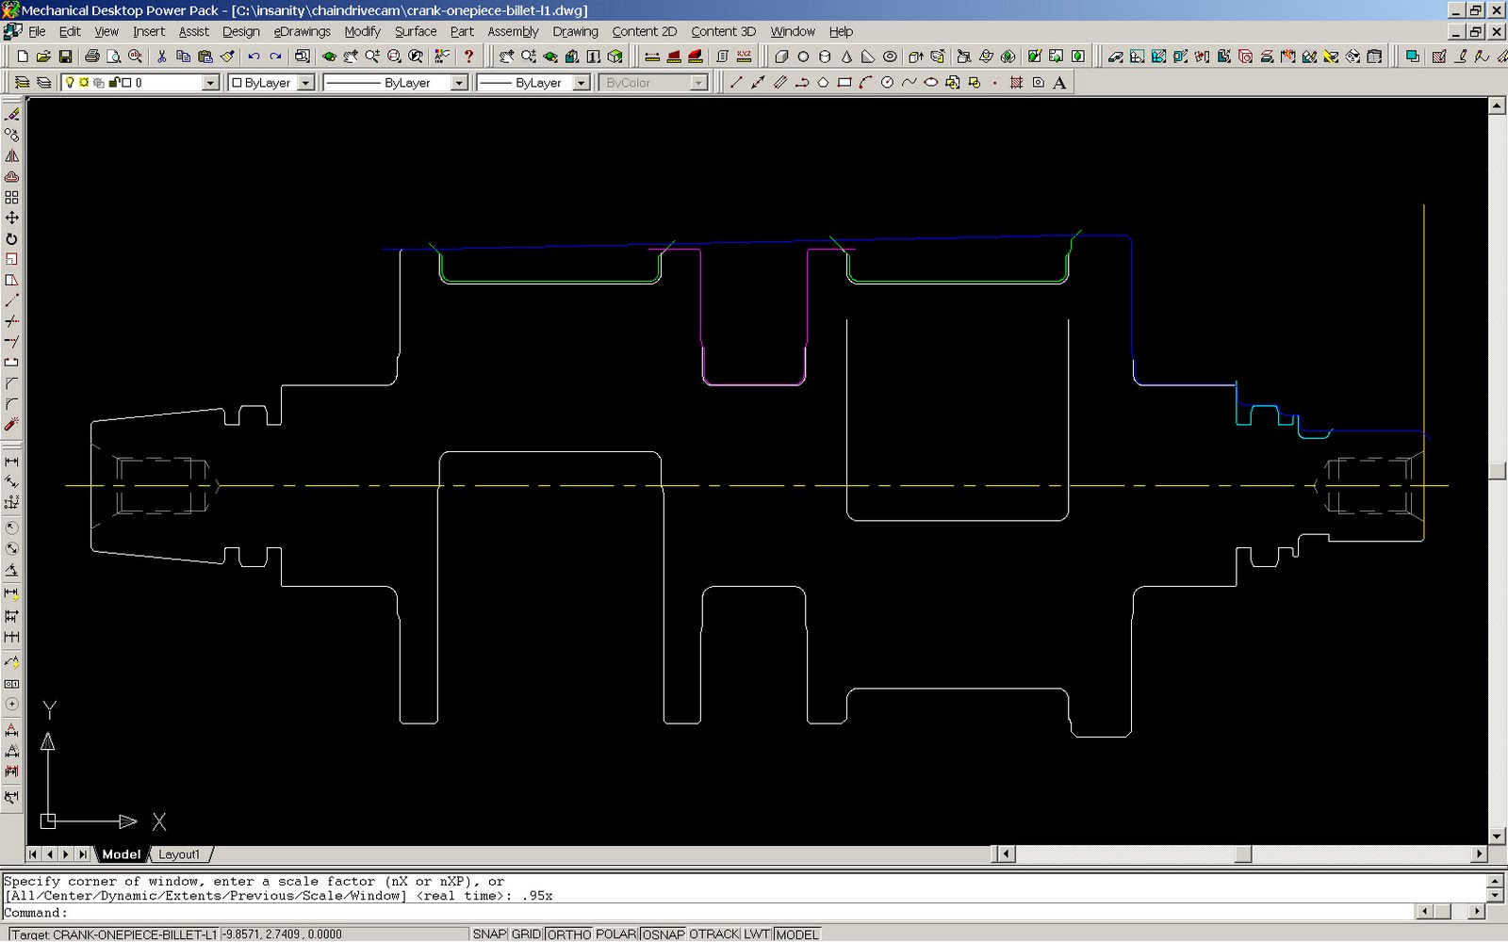Select the Move tool in left toolbar
Viewport: 1508px width, 942px height.
pyautogui.click(x=11, y=218)
